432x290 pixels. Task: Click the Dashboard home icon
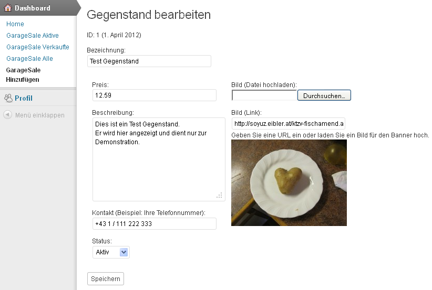[8, 8]
